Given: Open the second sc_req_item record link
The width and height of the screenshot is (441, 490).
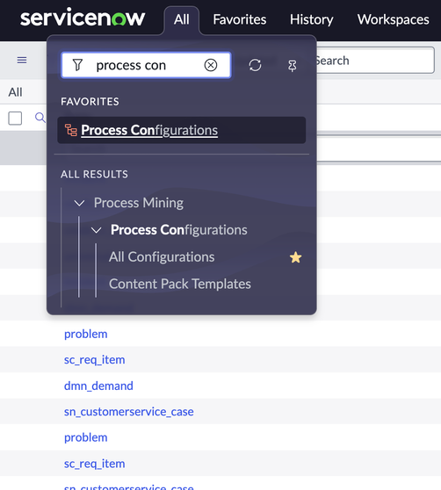Looking at the screenshot, I should [94, 464].
